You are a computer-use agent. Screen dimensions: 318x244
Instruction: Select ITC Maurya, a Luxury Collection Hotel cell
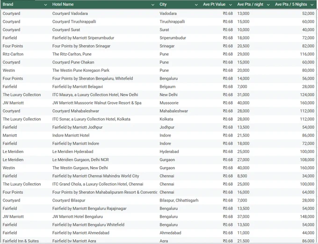(95, 95)
